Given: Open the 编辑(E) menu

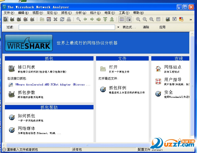Looking at the screenshot, I should [x=23, y=13].
